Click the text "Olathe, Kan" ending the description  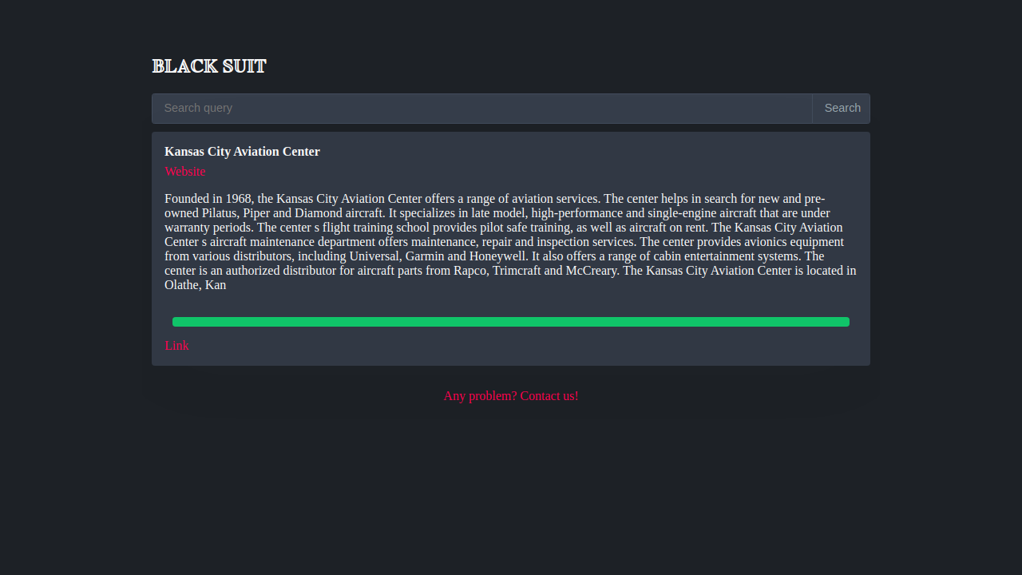(196, 285)
